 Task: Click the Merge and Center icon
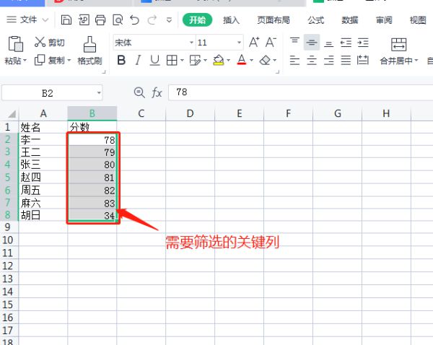[x=399, y=44]
